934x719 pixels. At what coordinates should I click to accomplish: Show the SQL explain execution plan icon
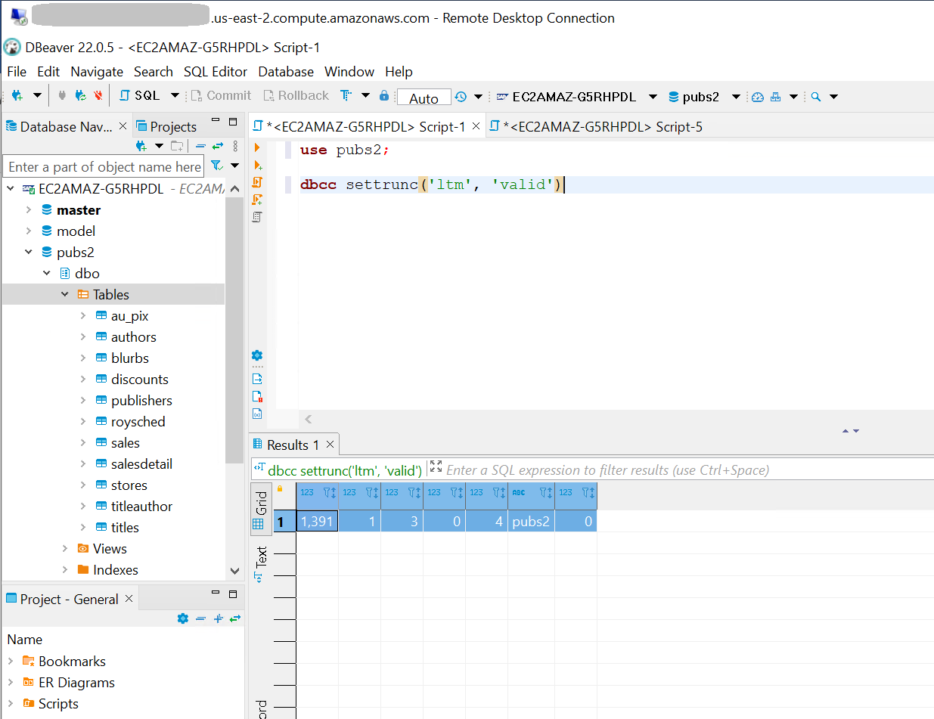click(257, 217)
